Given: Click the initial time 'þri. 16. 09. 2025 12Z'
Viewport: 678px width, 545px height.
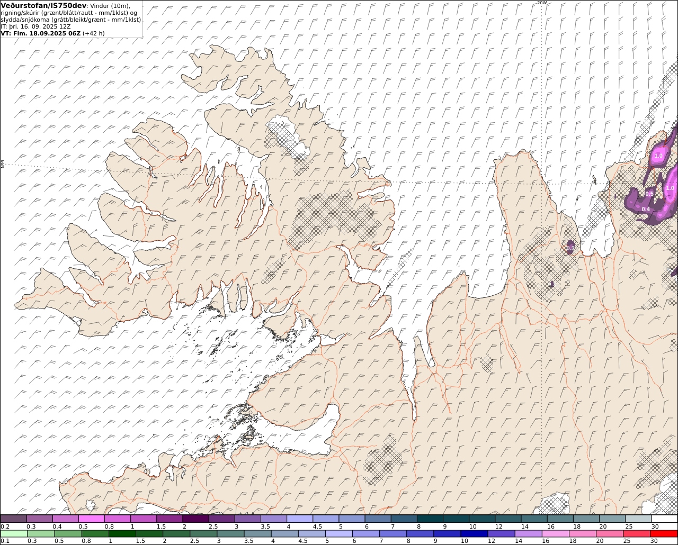Looking at the screenshot, I should 40,26.
